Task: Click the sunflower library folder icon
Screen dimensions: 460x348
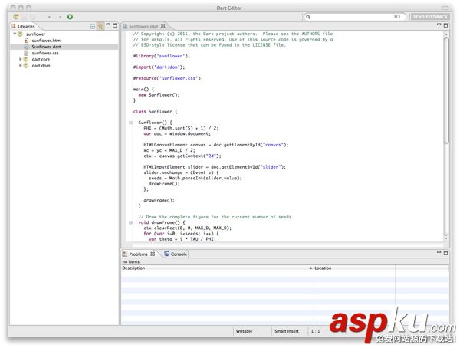Action: 20,34
